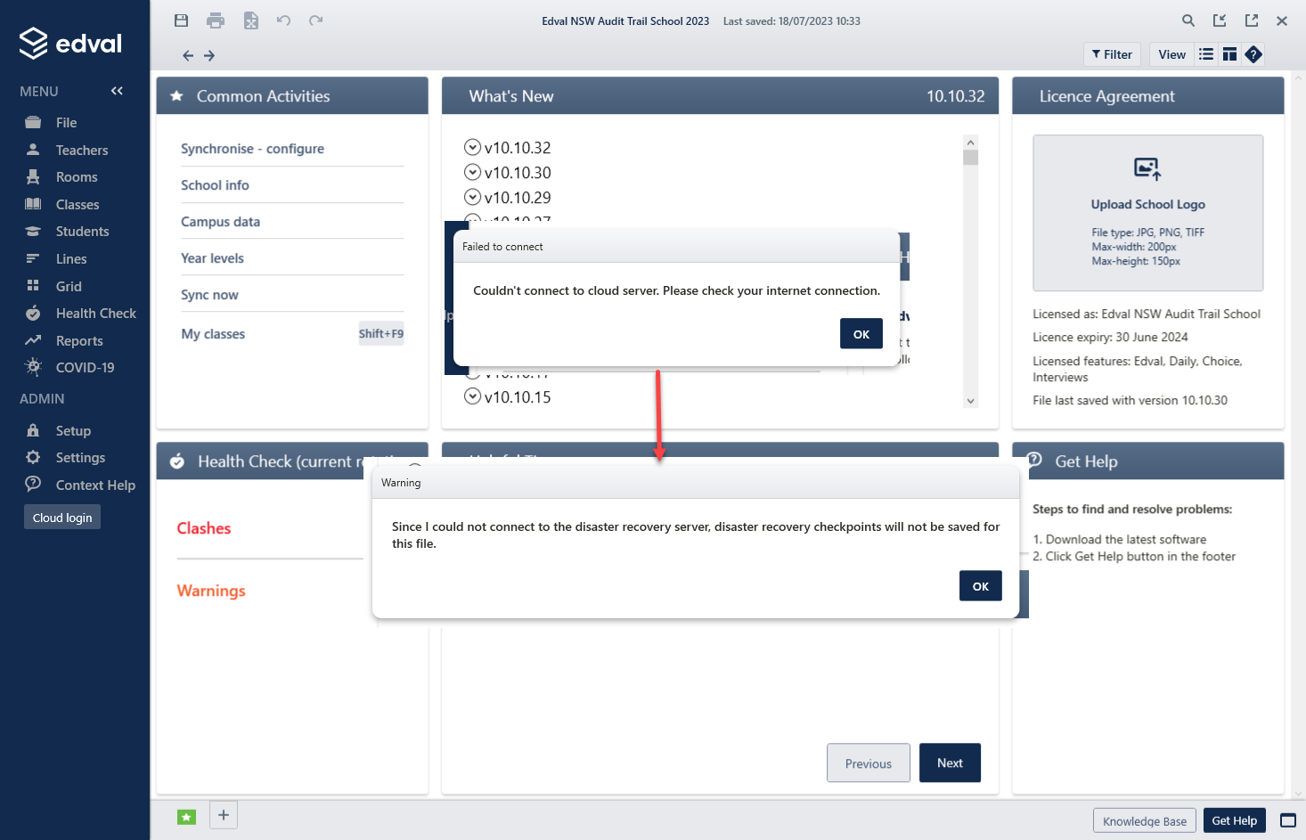The image size is (1306, 840).
Task: Click the Filter button
Action: [x=1112, y=54]
